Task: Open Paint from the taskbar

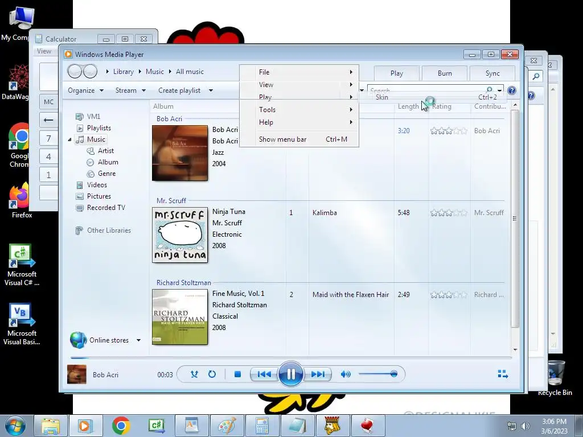Action: (227, 426)
